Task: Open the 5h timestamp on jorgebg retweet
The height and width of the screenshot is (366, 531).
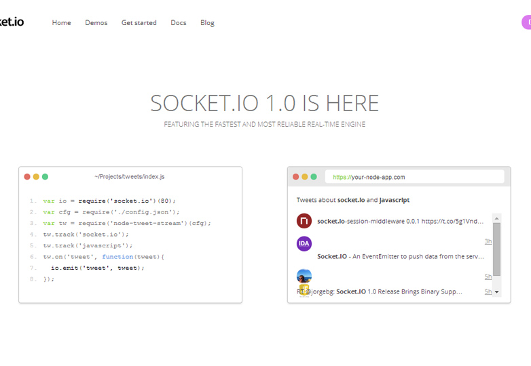Action: pyautogui.click(x=488, y=291)
